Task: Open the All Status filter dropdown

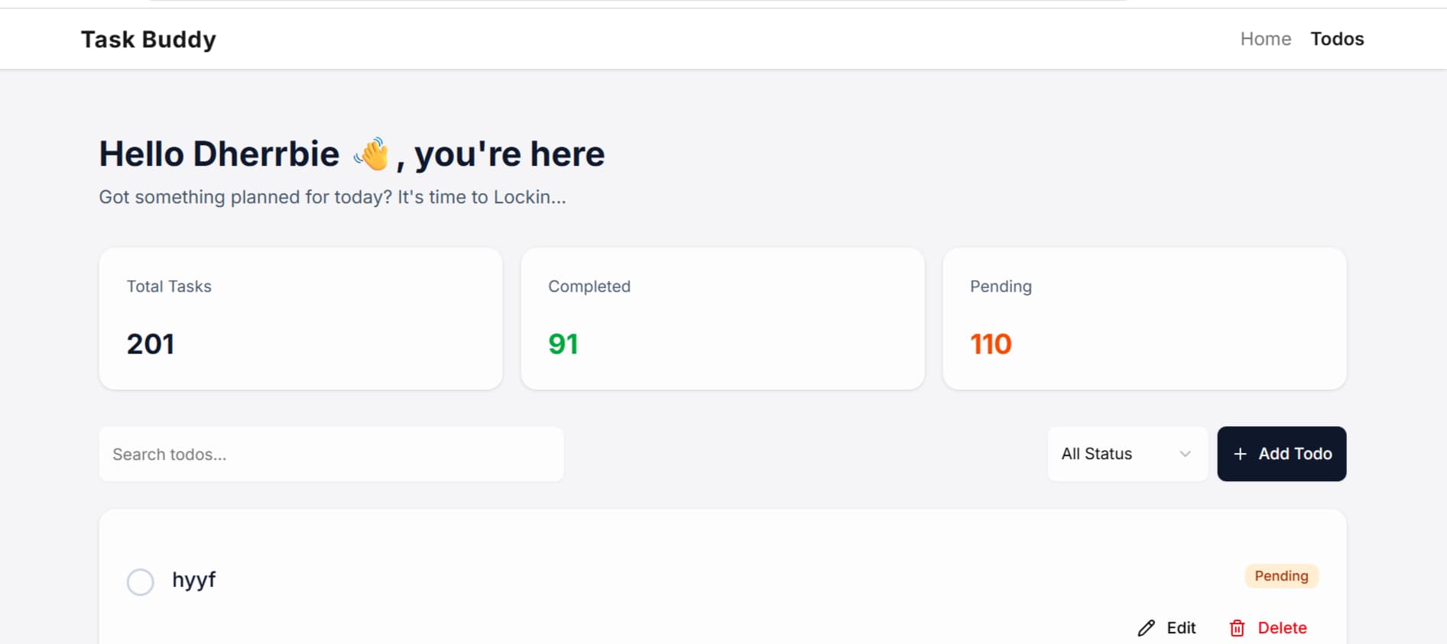Action: (1127, 454)
